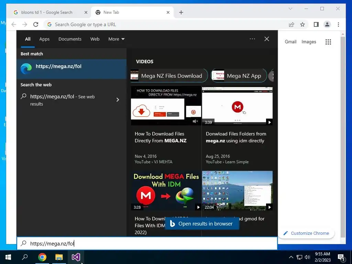Viewport: 352px width, 264px height.
Task: Click Open results in browser
Action: 202,224
